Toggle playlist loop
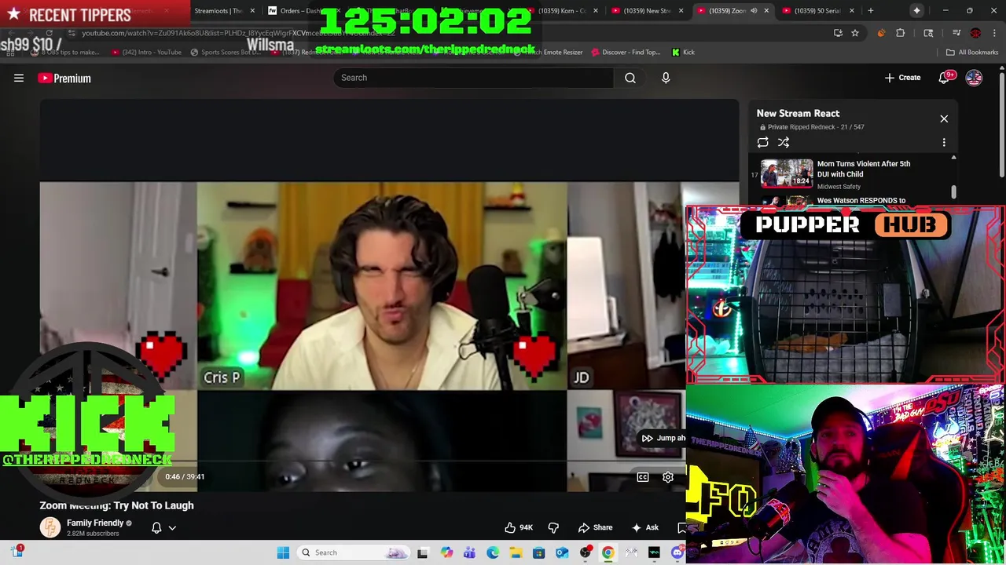The image size is (1006, 565). (762, 142)
